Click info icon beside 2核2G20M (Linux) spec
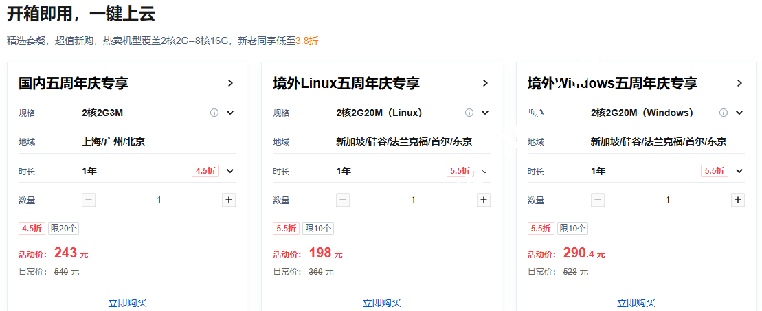The height and width of the screenshot is (311, 762). 469,113
